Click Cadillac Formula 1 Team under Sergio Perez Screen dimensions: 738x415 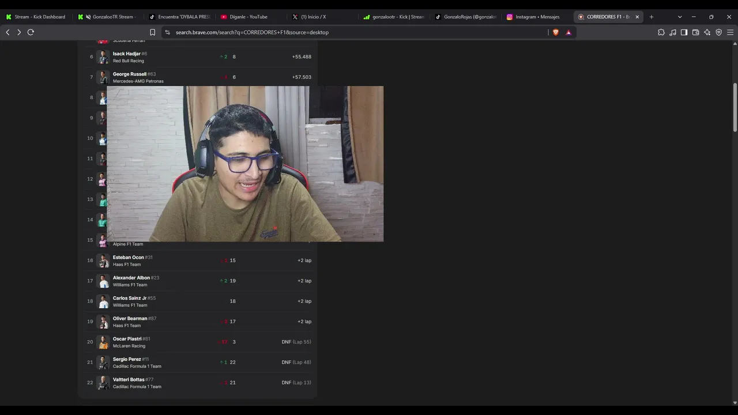pyautogui.click(x=137, y=366)
